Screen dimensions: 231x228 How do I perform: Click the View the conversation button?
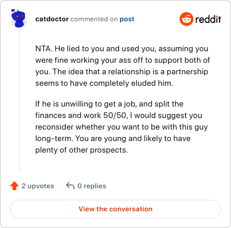[x=115, y=209]
